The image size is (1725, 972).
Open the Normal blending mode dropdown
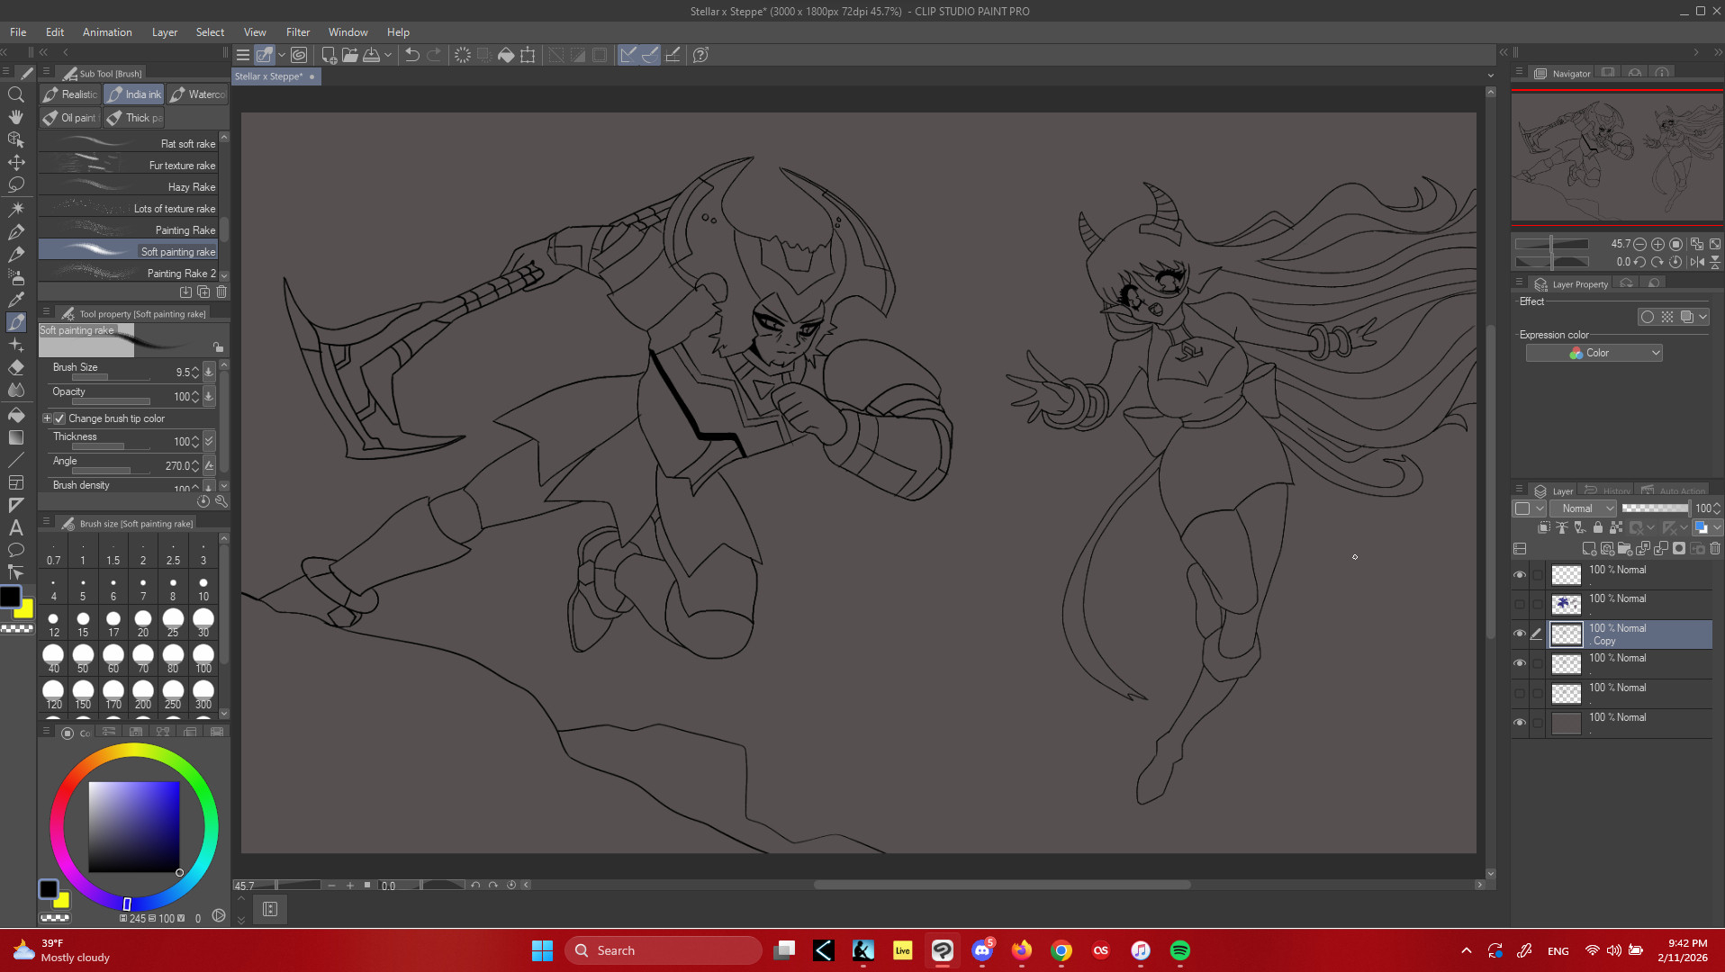[x=1583, y=508]
